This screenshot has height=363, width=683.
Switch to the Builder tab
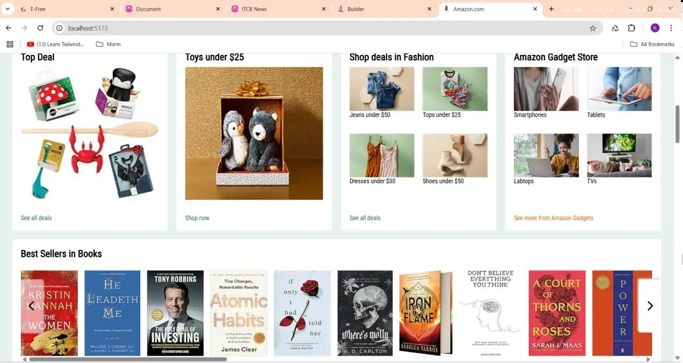pos(385,9)
